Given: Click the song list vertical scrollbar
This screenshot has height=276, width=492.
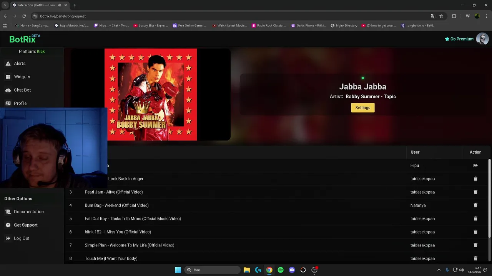Looking at the screenshot, I should pyautogui.click(x=489, y=198).
